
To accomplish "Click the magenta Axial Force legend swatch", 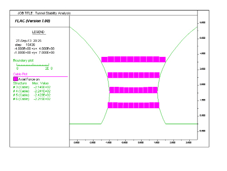I will (x=15, y=79).
